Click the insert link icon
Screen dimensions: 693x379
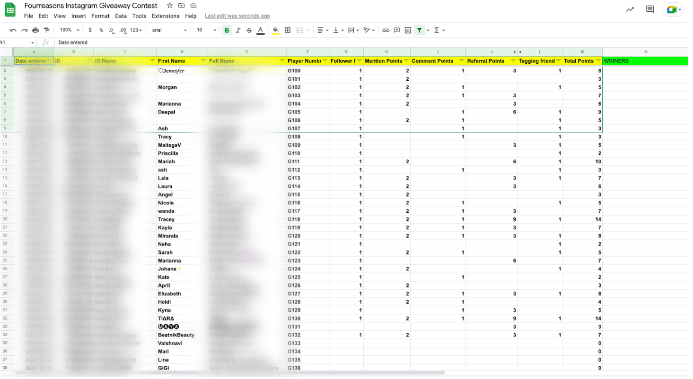[x=386, y=30]
